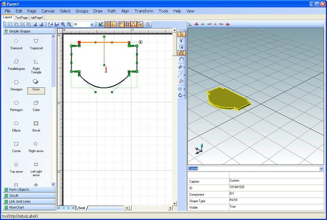This screenshot has width=327, height=220.
Task: Click the zoom out magnifier icon
Action: click(69, 24)
